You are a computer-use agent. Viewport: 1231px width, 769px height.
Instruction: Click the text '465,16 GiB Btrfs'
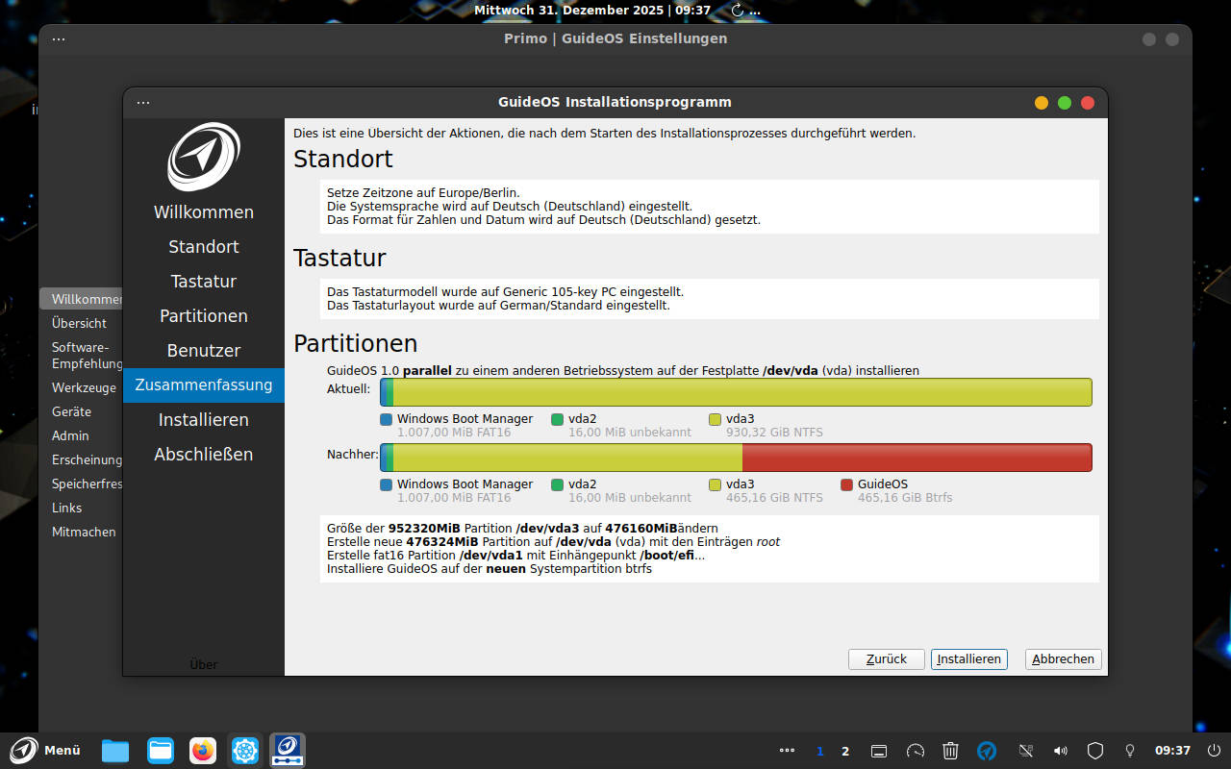coord(905,498)
